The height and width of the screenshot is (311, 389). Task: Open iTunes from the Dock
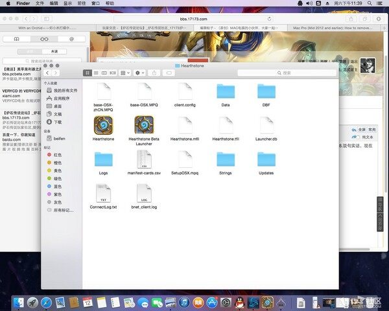click(184, 303)
